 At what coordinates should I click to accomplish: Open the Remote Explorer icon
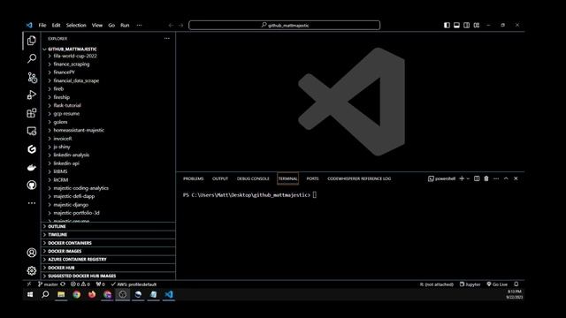(x=32, y=131)
